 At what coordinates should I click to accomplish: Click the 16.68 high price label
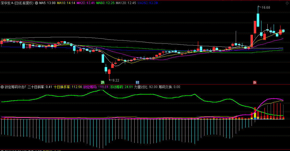point(266,8)
